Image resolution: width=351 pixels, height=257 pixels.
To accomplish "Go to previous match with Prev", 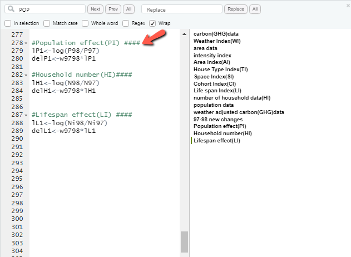I will 113,9.
